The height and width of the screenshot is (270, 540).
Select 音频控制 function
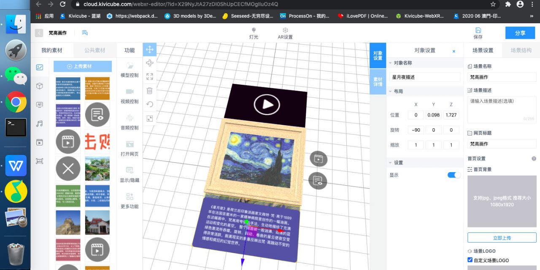pyautogui.click(x=130, y=122)
